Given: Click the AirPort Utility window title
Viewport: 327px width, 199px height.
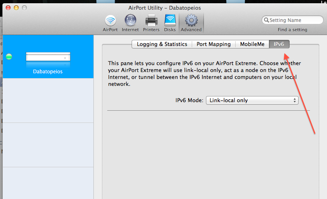Looking at the screenshot, I should 165,8.
